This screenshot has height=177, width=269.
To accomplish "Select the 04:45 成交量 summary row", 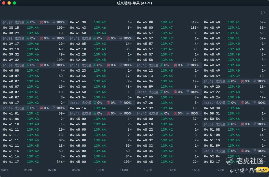I will (x=169, y=65).
